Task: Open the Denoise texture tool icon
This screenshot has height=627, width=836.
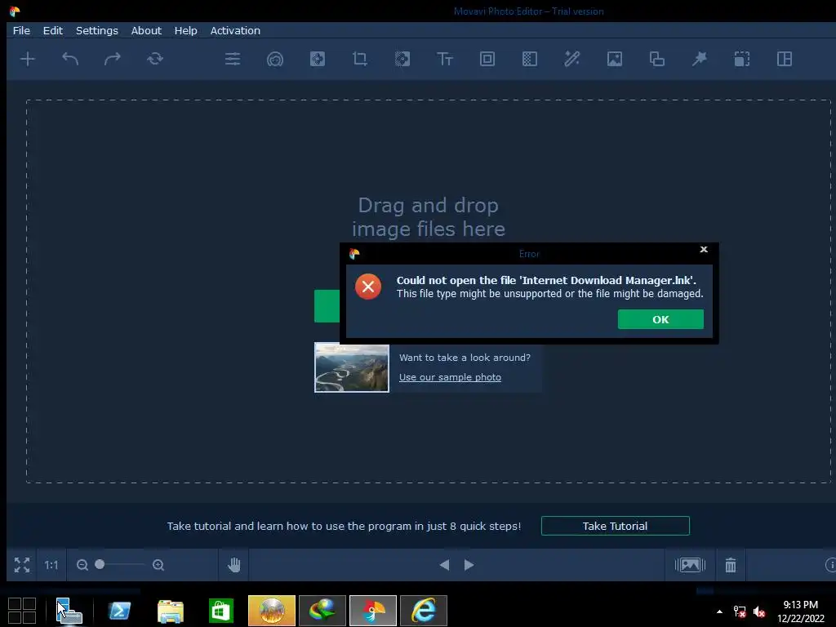Action: (x=529, y=59)
